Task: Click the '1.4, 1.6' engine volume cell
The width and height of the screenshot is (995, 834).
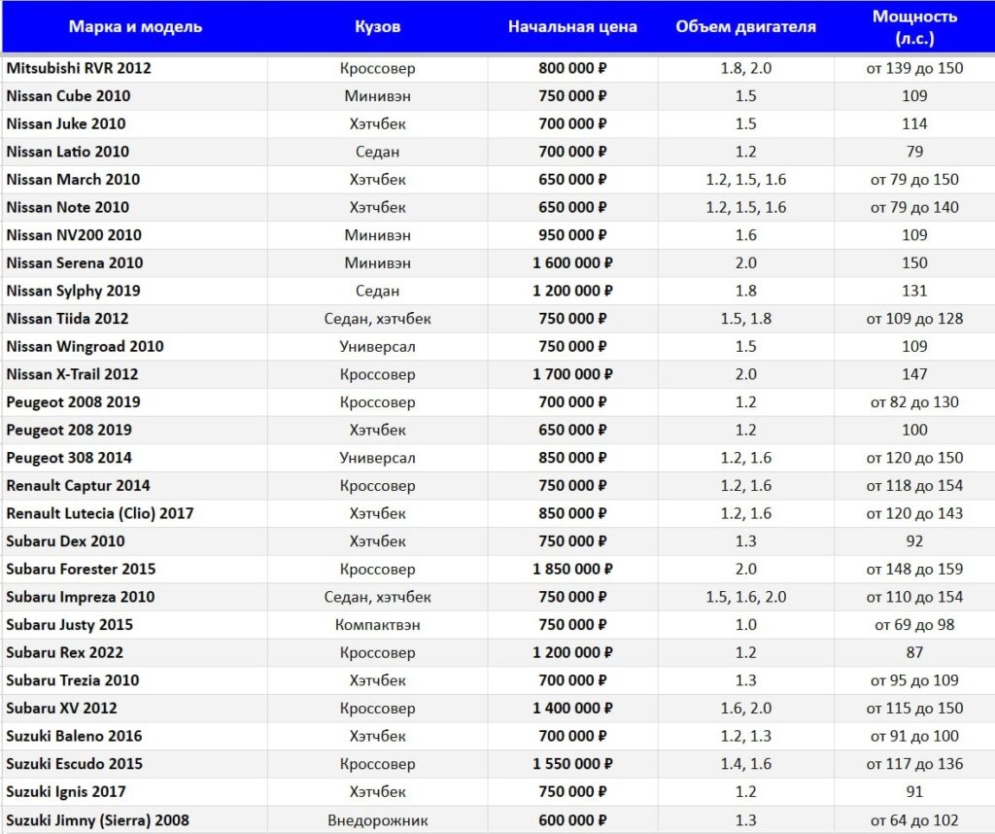Action: [x=745, y=764]
